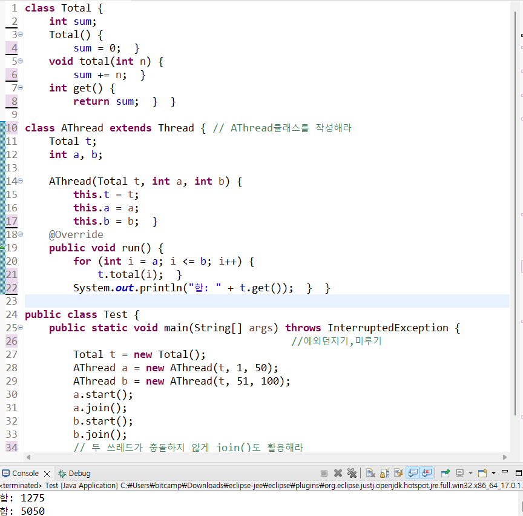Open the Open Console dropdown arrow
The image size is (523, 516).
point(494,473)
